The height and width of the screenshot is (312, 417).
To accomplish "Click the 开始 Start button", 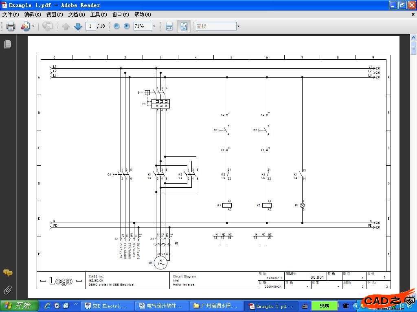I will click(19, 306).
